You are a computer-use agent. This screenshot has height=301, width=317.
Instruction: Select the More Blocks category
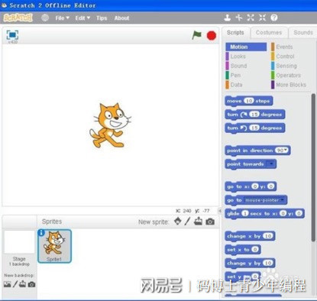tap(289, 85)
